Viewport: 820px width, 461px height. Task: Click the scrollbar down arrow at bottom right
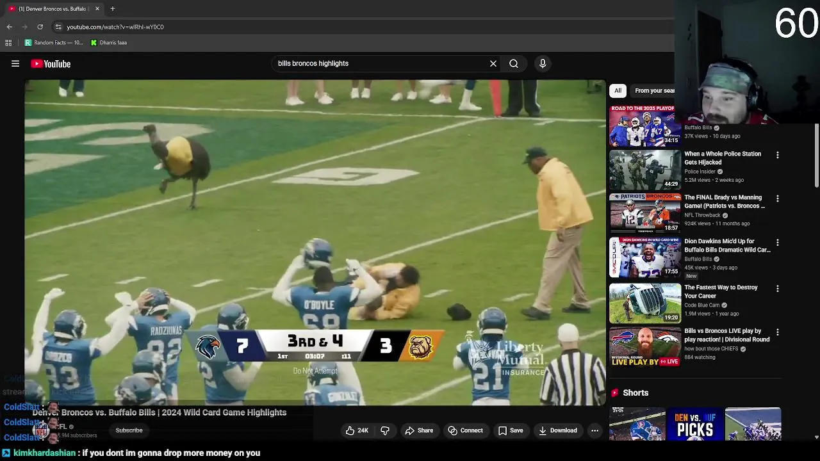[816, 437]
